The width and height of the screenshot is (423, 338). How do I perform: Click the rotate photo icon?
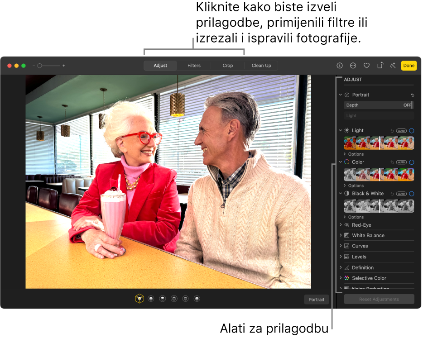380,65
